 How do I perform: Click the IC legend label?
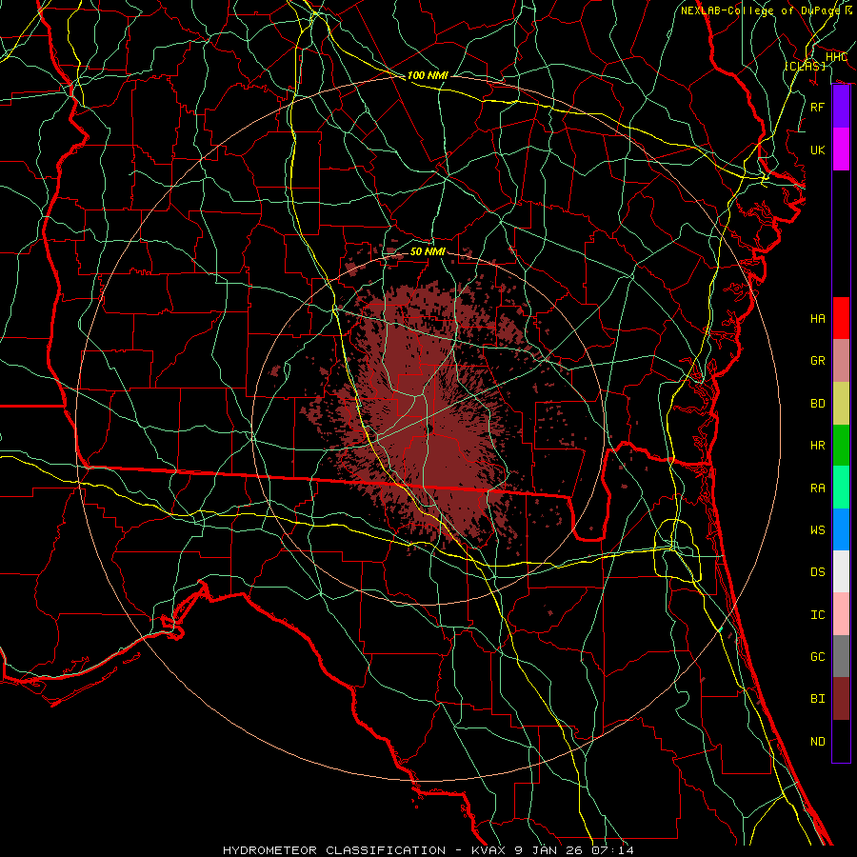(818, 615)
